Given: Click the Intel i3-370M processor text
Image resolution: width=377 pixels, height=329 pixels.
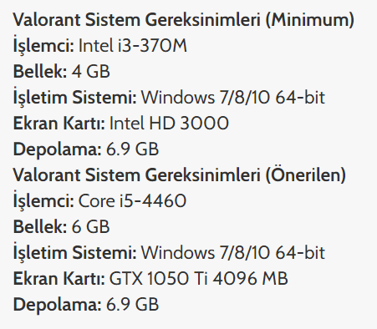Looking at the screenshot, I should pyautogui.click(x=133, y=46).
